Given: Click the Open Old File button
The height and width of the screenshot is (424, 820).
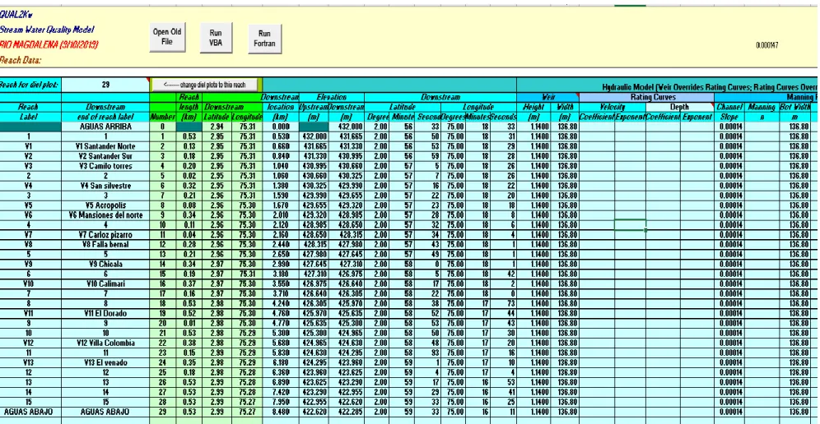Looking at the screenshot, I should point(167,37).
